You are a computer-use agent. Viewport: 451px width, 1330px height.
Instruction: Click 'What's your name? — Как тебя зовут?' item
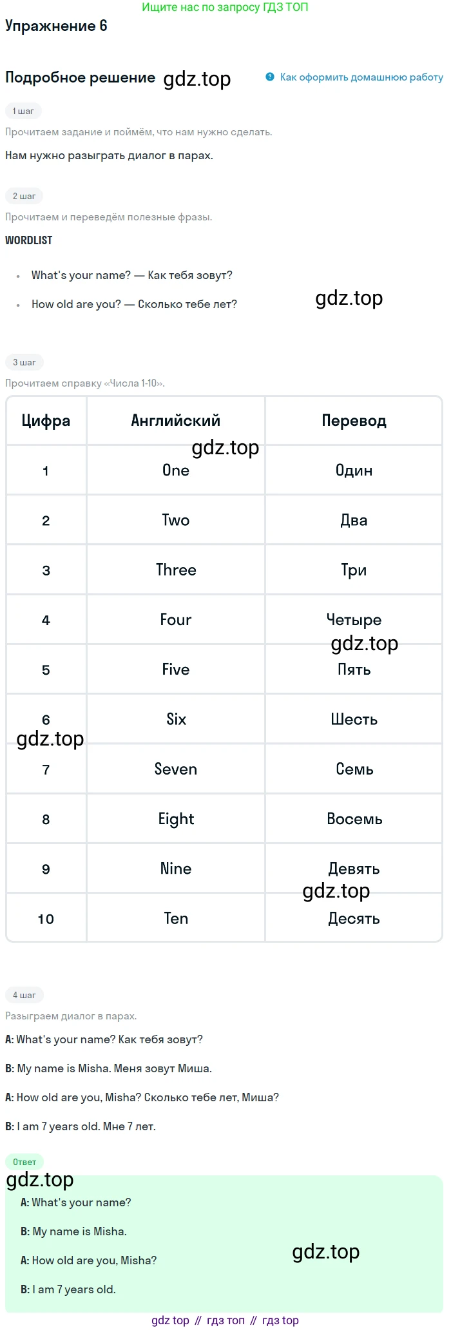point(132,275)
